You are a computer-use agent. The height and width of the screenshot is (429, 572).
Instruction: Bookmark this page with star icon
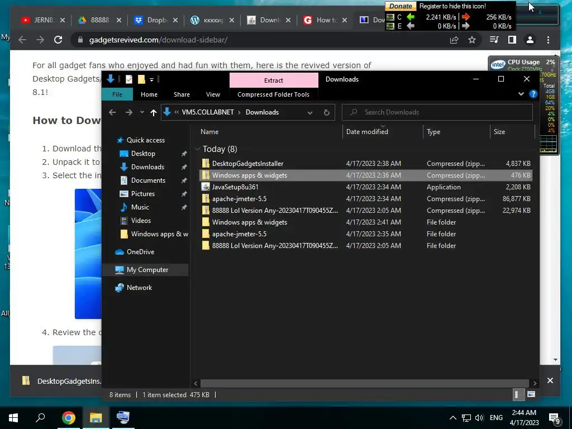pyautogui.click(x=472, y=40)
